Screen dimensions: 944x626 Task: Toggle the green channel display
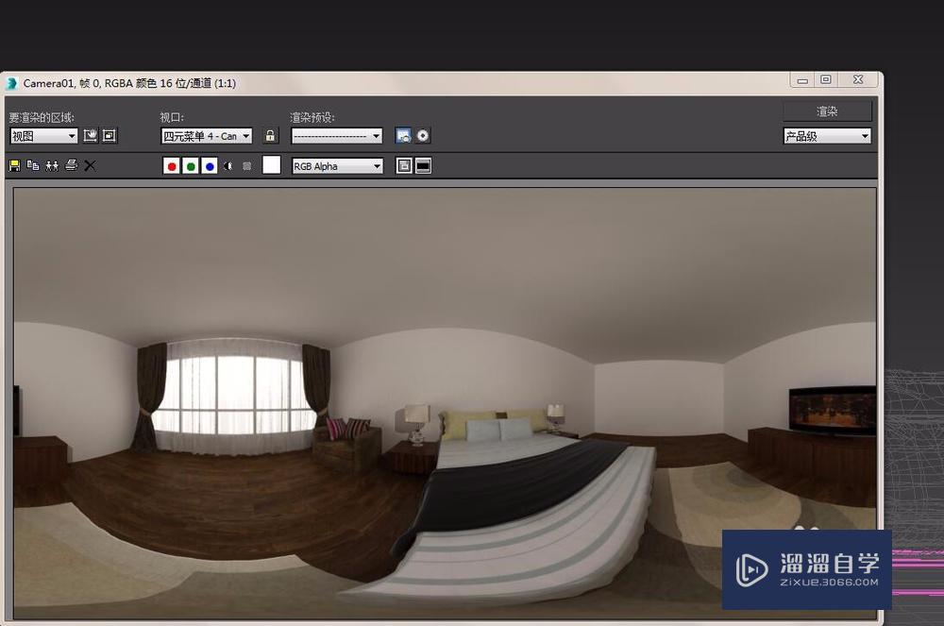pos(191,166)
